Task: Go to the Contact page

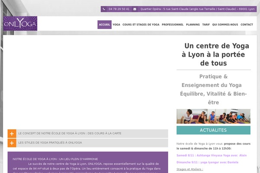Action: click(247, 25)
